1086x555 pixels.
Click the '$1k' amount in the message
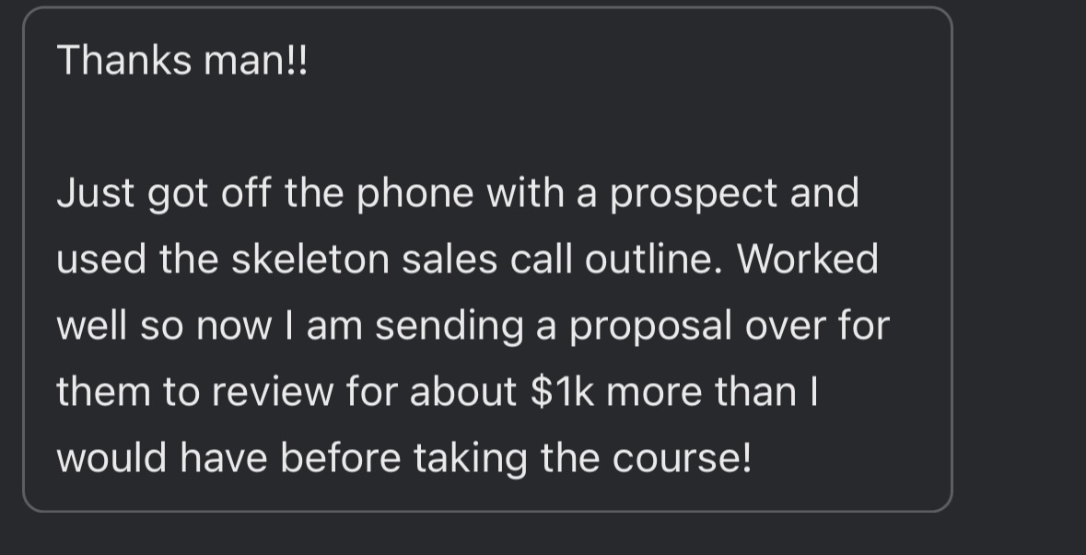point(562,391)
